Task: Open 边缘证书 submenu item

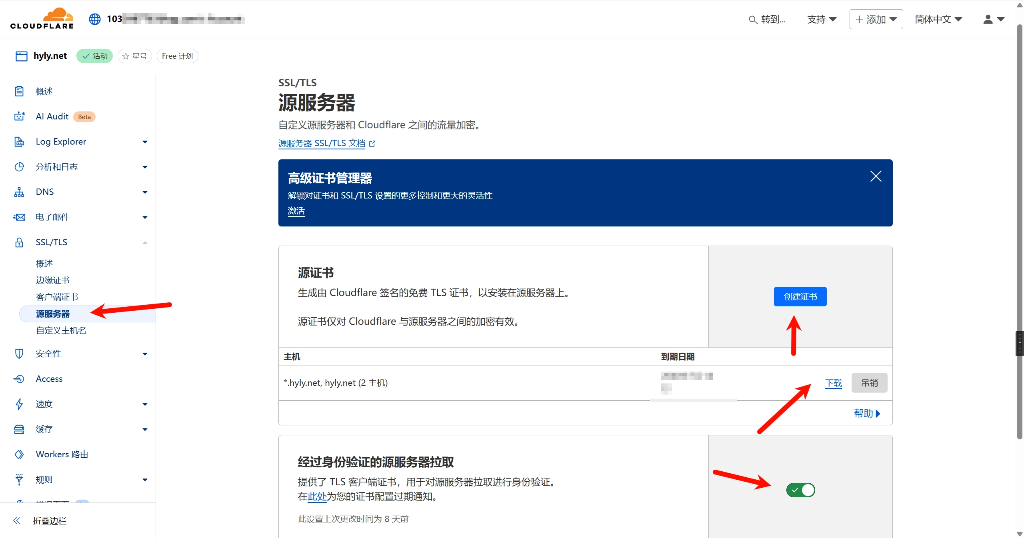Action: point(53,280)
